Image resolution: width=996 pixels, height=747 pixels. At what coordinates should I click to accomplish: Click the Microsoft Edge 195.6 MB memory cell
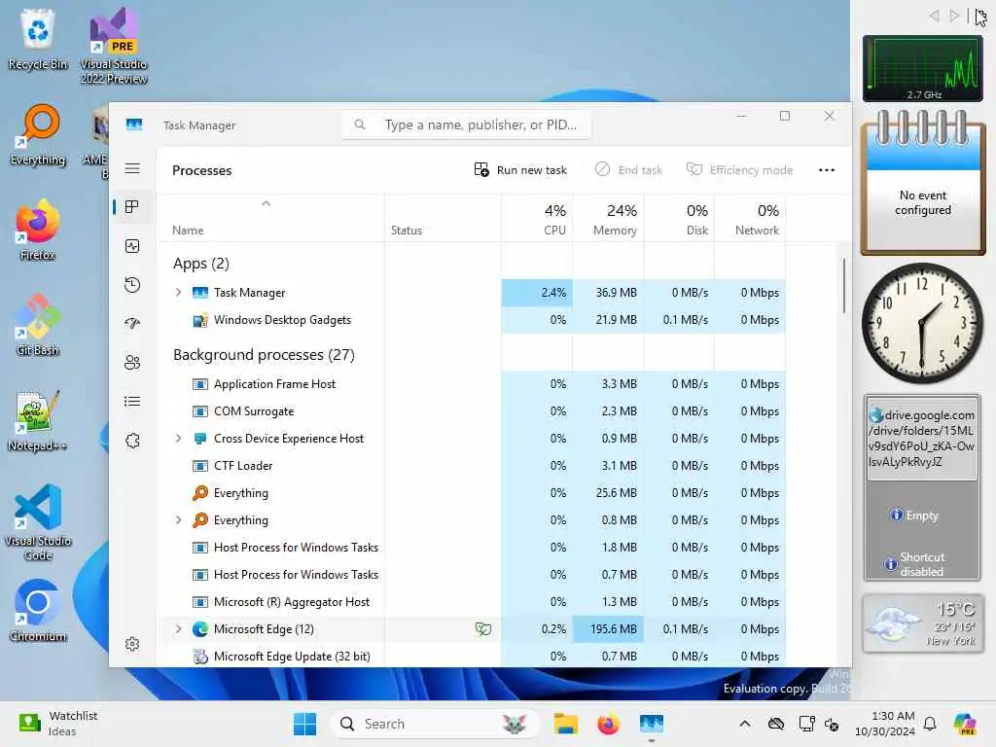click(609, 629)
